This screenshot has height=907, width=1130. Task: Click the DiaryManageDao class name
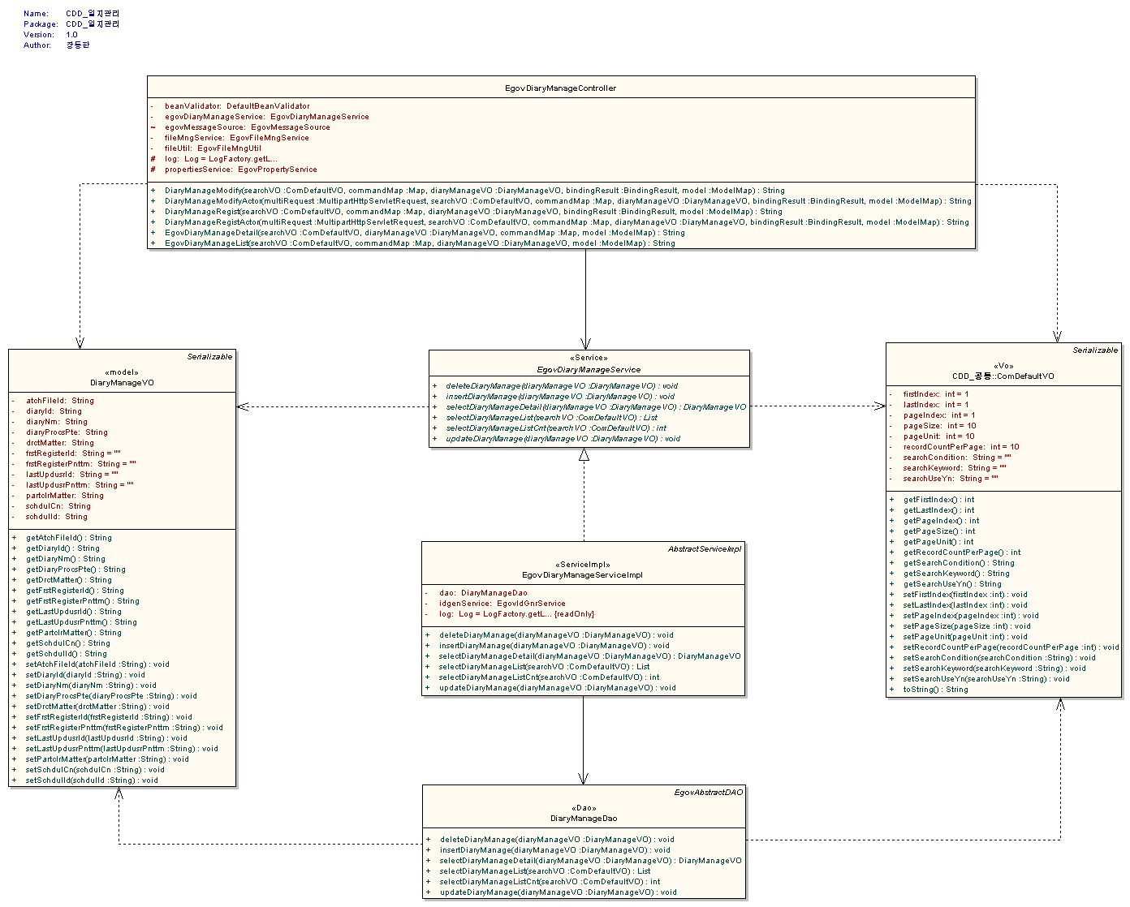click(583, 819)
